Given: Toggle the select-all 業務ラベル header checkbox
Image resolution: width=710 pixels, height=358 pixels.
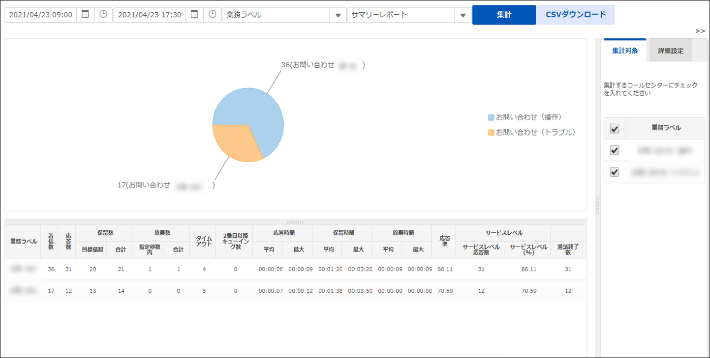Looking at the screenshot, I should coord(614,129).
